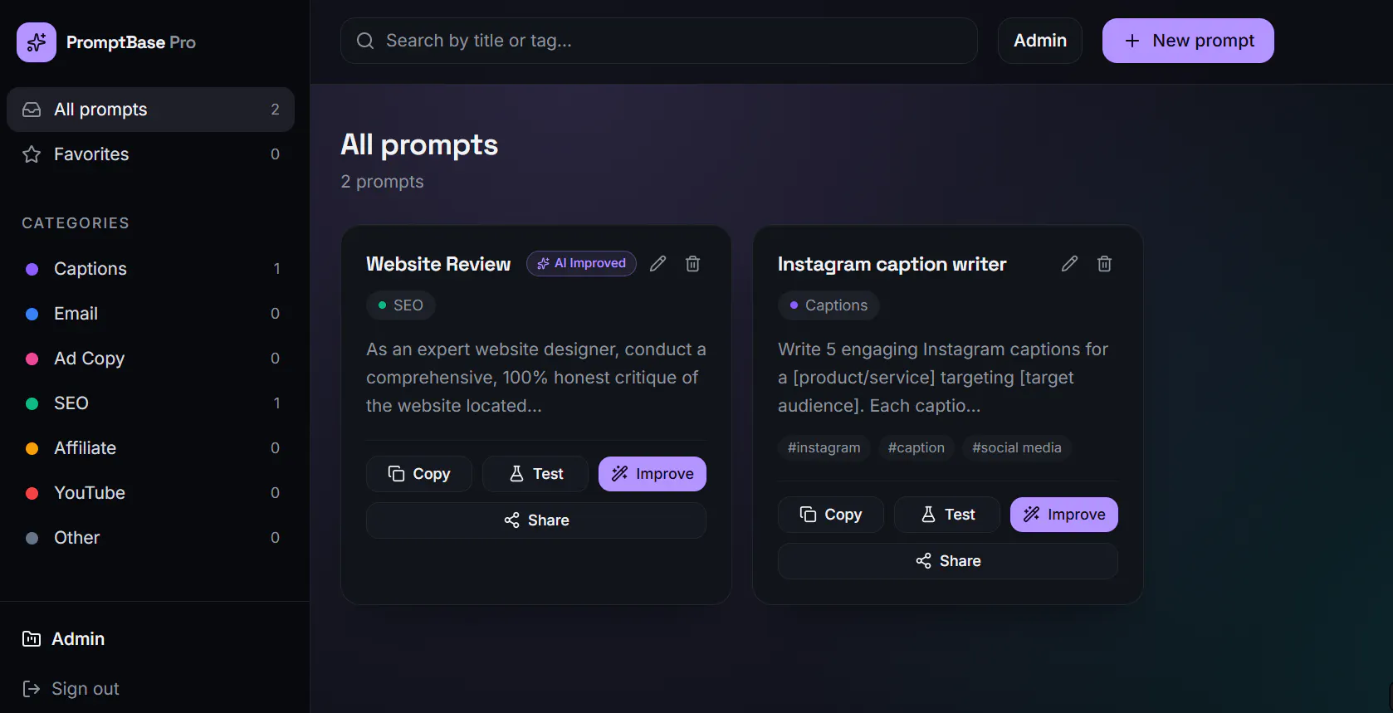Image resolution: width=1393 pixels, height=713 pixels.
Task: Click the AI Improved badge
Action: (581, 263)
